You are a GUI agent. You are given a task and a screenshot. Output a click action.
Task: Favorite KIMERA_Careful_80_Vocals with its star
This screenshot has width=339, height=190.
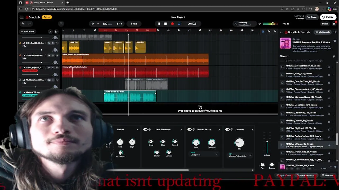click(x=329, y=122)
